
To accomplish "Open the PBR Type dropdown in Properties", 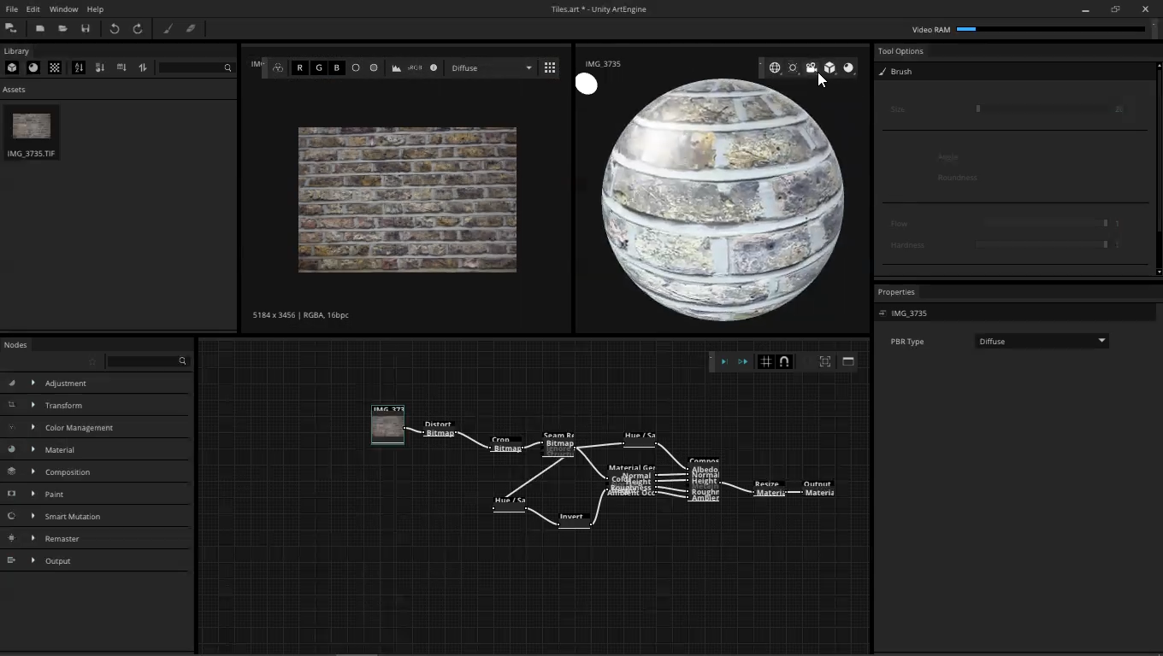I will click(1042, 341).
